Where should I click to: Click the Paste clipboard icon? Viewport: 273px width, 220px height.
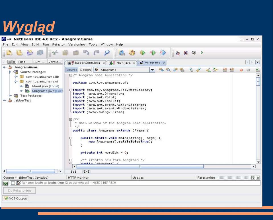76,53
